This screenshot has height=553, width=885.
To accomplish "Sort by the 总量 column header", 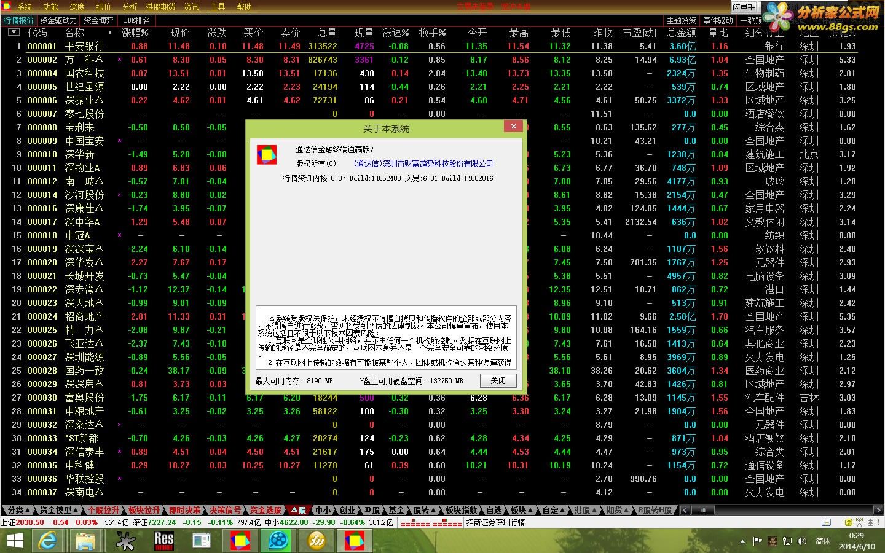I will pyautogui.click(x=327, y=33).
